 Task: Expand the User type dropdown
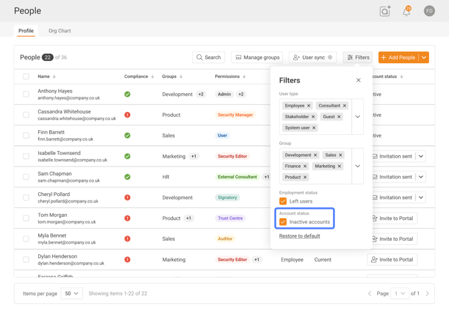click(358, 117)
